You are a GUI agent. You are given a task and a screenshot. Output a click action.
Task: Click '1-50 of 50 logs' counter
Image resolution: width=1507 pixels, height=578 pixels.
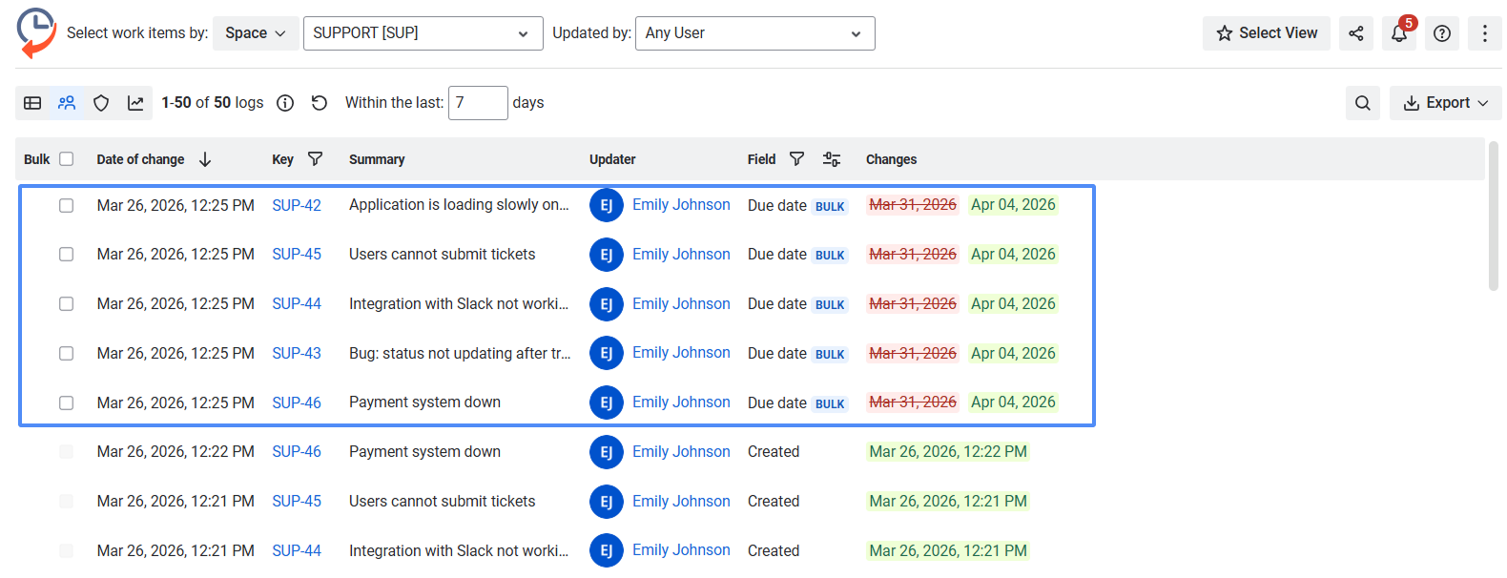tap(213, 103)
